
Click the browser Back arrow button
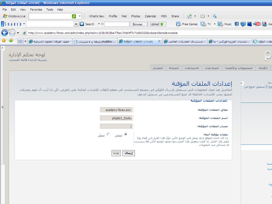pos(5,33)
